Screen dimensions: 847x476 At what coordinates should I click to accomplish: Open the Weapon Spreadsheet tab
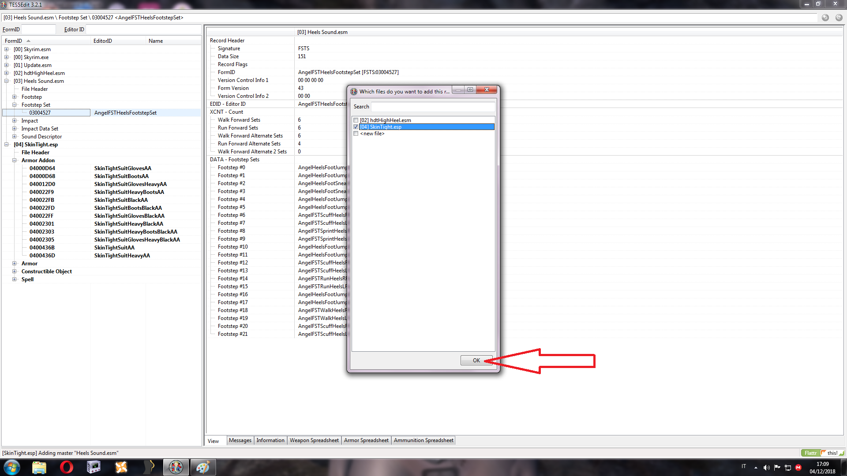(314, 440)
